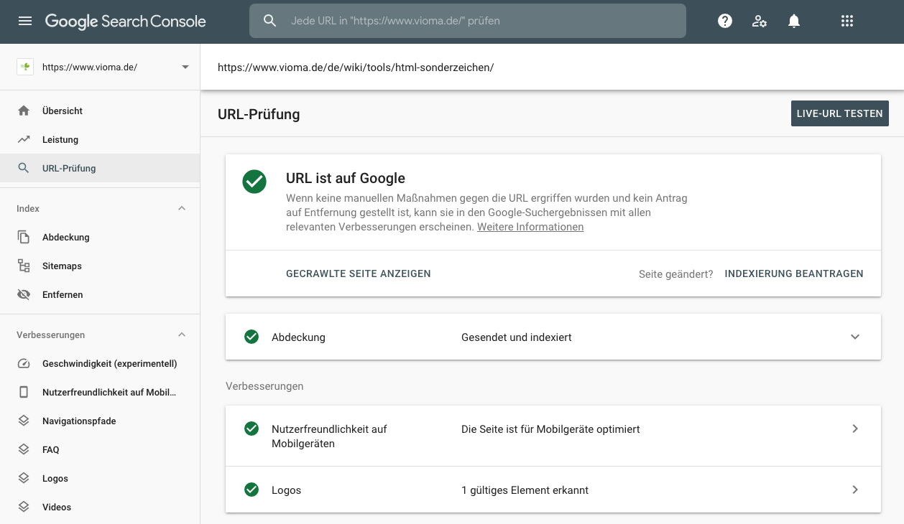Screen dimensions: 904x524
Task: Click the Navigationspfade layers icon
Action: pyautogui.click(x=24, y=421)
